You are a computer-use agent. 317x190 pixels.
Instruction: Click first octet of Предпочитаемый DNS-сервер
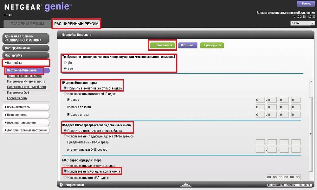tap(260, 142)
